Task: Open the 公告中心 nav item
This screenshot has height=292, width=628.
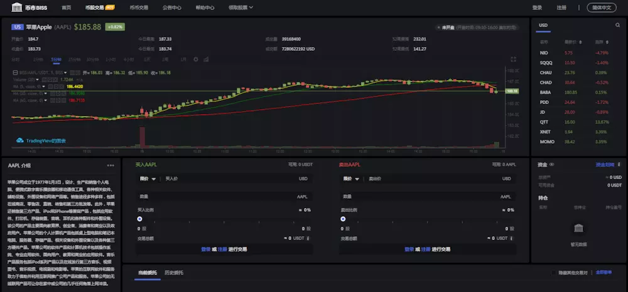Action: pyautogui.click(x=172, y=7)
